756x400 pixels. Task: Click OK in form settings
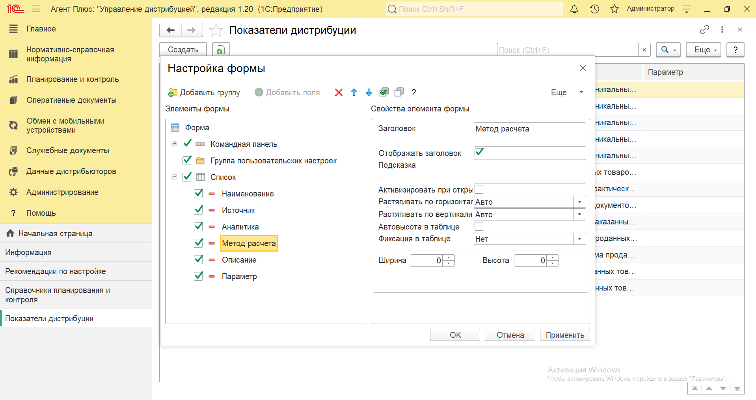455,335
